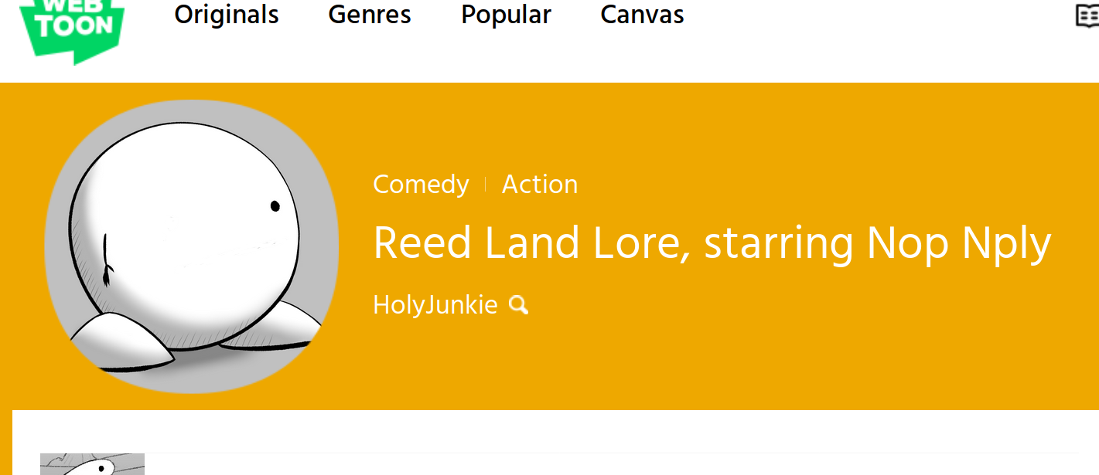
Task: Click the Reed Land Lore series title
Action: click(x=712, y=243)
